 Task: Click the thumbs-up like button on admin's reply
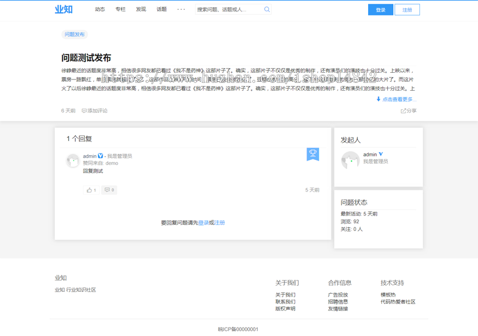91,190
